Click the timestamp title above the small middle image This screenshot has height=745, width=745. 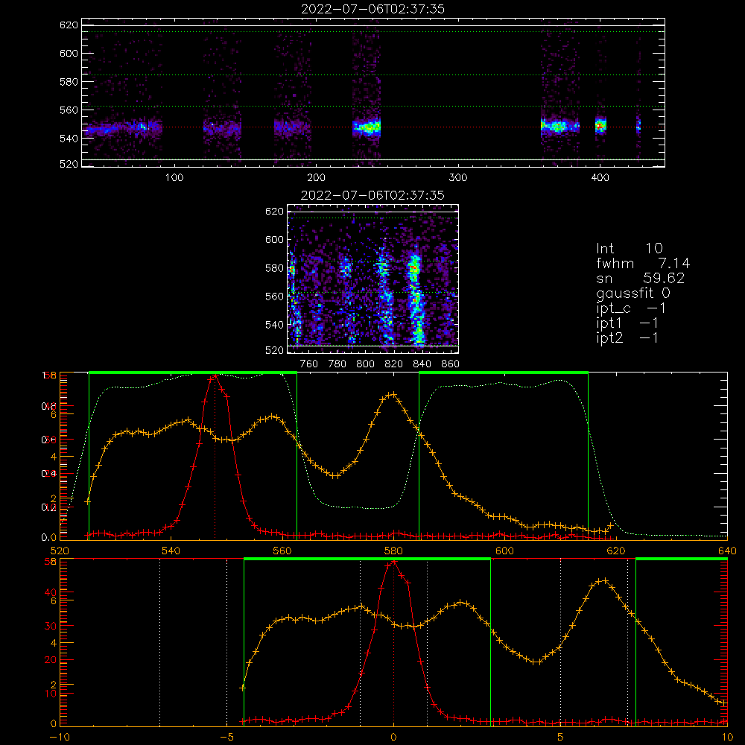click(x=372, y=195)
